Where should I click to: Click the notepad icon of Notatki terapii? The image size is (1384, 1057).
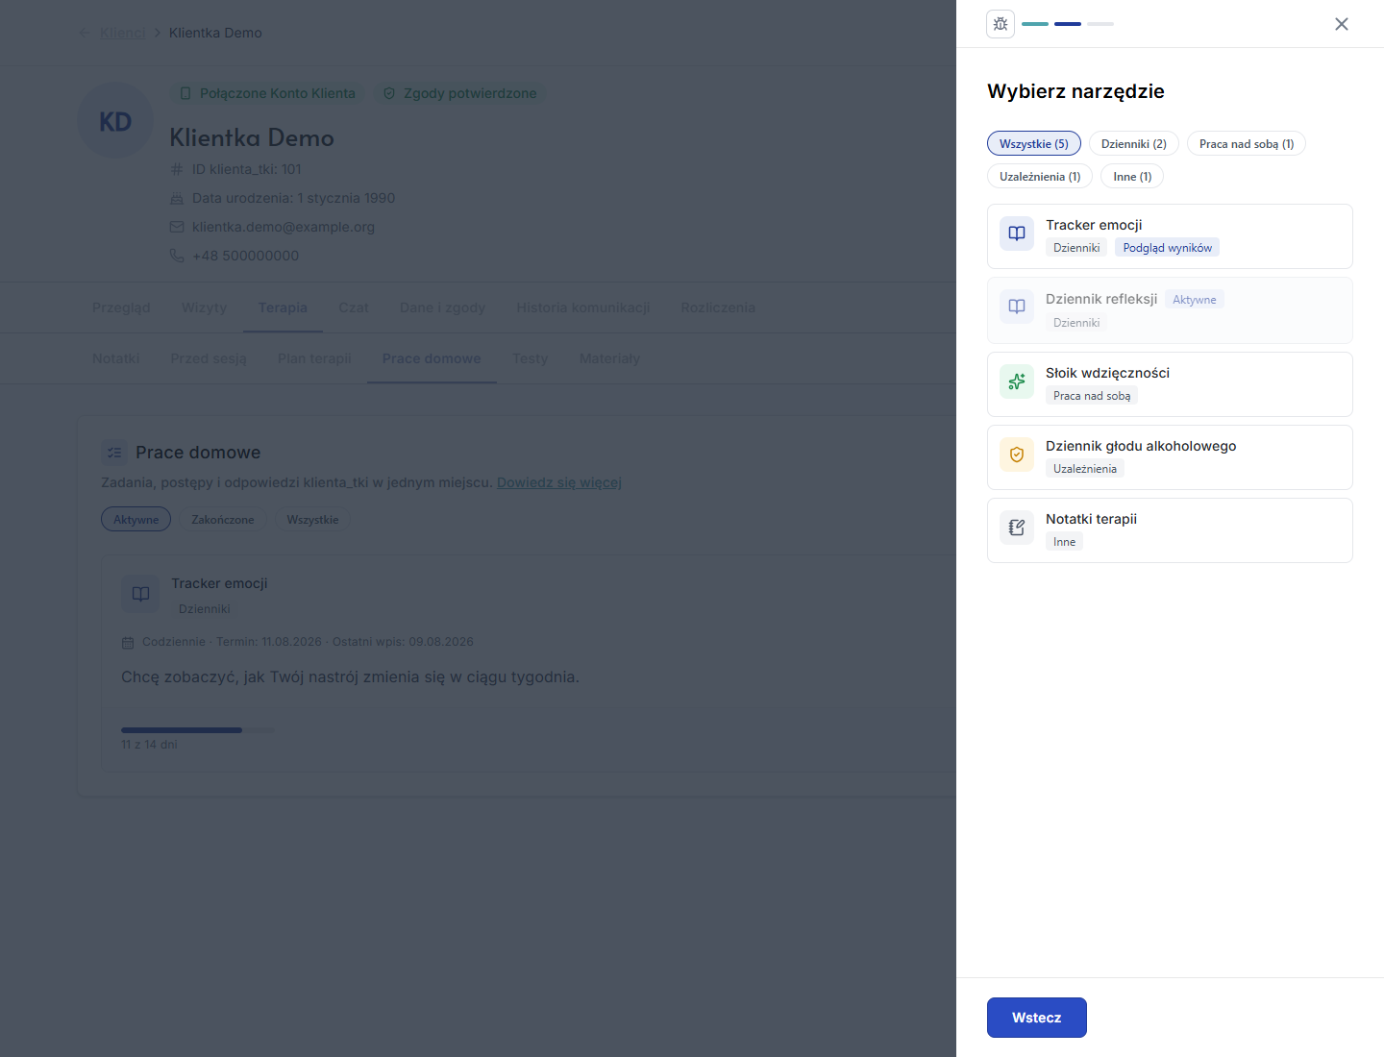coord(1017,528)
